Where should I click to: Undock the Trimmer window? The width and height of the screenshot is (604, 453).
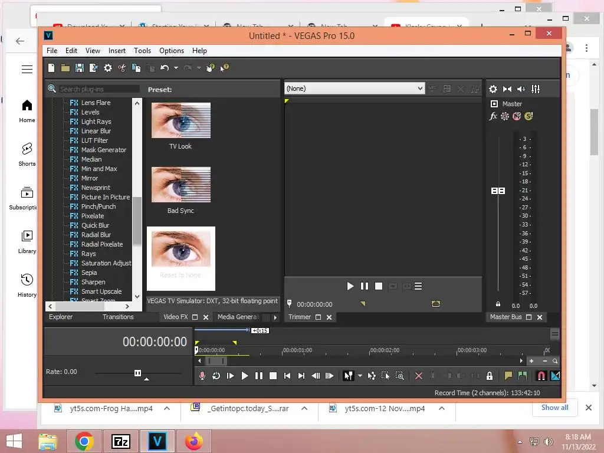click(x=318, y=317)
